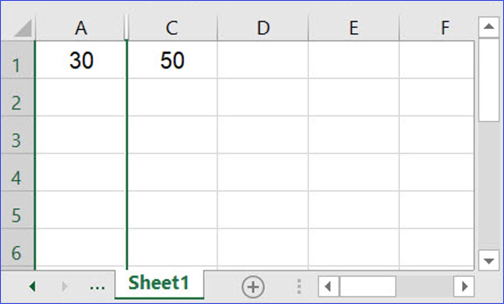Click the ellipsis to view all sheets
The width and height of the screenshot is (504, 304).
tap(97, 287)
